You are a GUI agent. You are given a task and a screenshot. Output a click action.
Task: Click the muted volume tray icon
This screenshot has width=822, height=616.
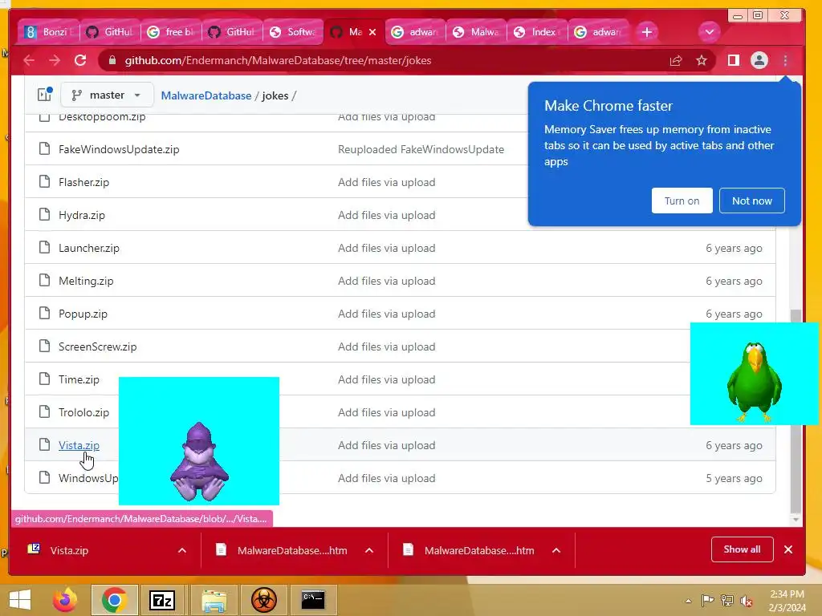(x=747, y=601)
